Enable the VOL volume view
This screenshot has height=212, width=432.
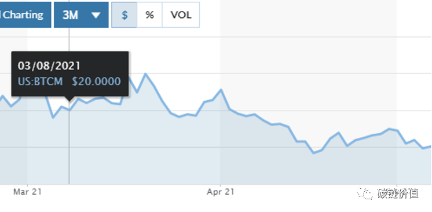pyautogui.click(x=181, y=15)
